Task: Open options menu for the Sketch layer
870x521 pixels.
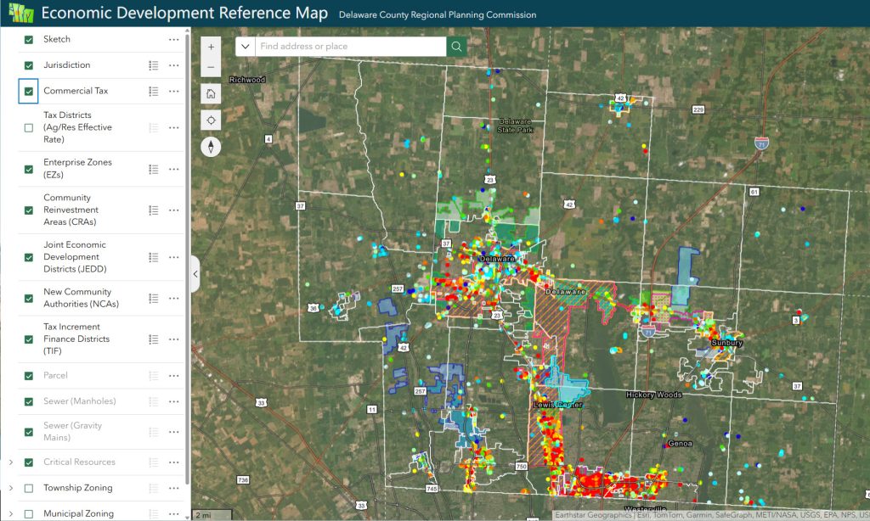Action: pos(174,39)
